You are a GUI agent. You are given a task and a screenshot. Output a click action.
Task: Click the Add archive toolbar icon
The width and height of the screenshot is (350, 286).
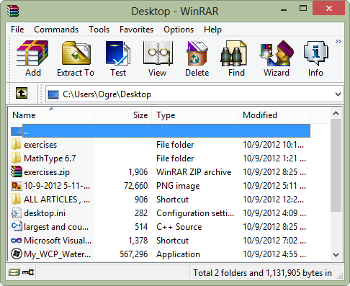tap(32, 53)
